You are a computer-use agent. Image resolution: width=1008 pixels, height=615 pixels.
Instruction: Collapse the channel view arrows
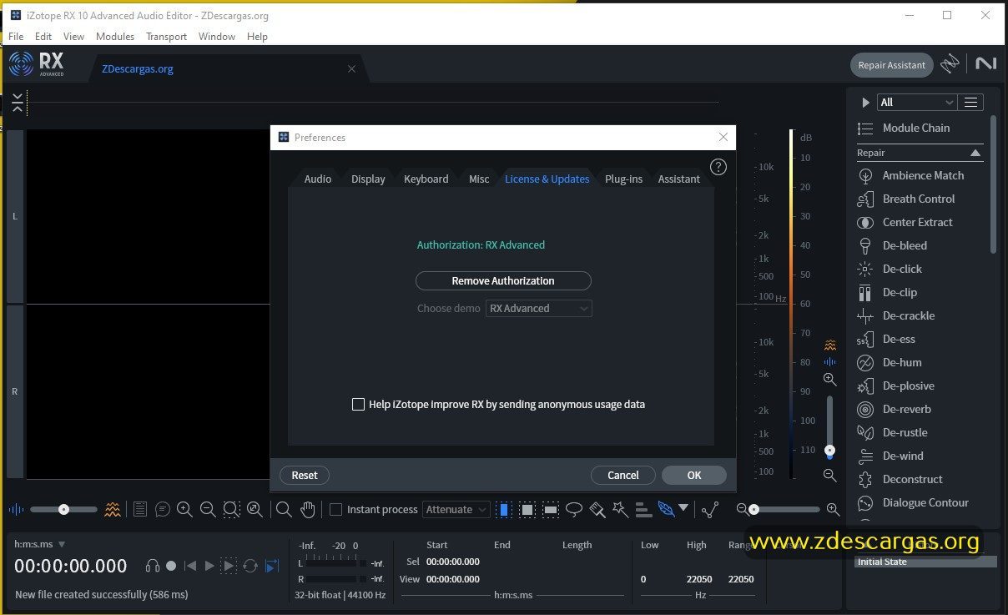18,103
